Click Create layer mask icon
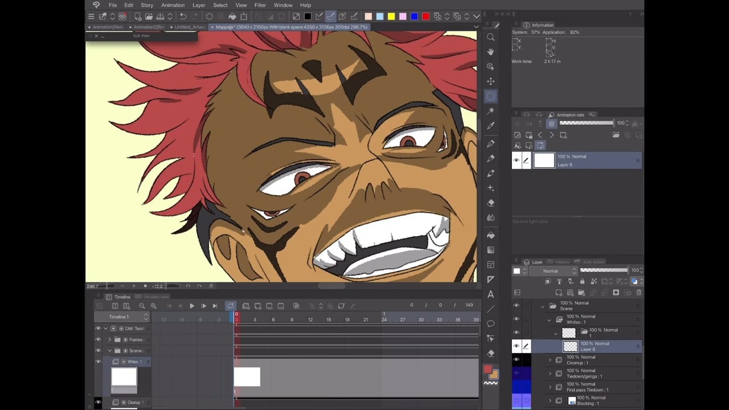The width and height of the screenshot is (729, 410). click(x=616, y=293)
